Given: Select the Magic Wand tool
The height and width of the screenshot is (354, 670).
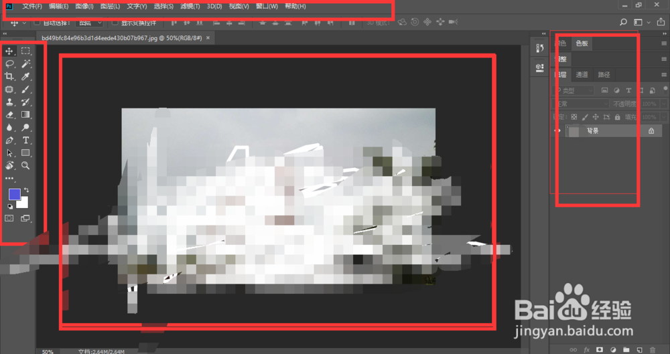Looking at the screenshot, I should 25,64.
